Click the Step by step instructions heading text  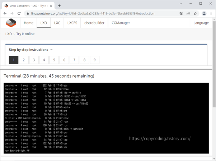pos(28,50)
